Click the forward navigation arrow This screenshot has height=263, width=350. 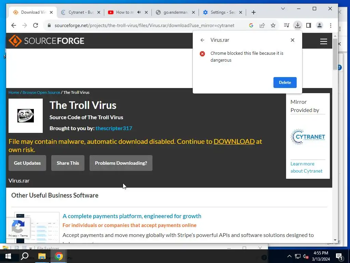[25, 25]
